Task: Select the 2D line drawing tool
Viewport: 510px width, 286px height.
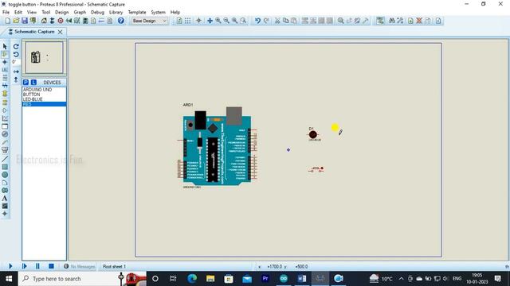Action: (5, 159)
